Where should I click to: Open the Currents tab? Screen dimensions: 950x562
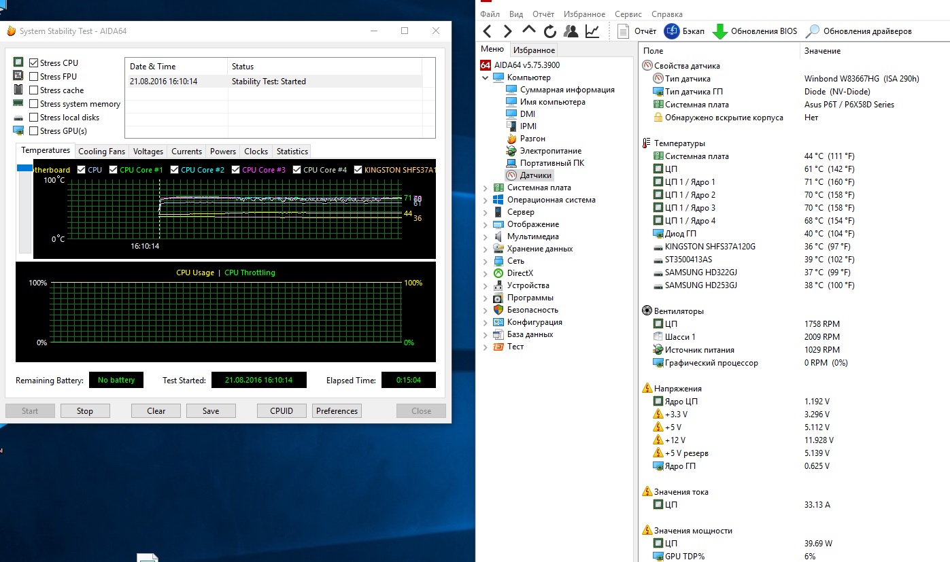point(186,152)
